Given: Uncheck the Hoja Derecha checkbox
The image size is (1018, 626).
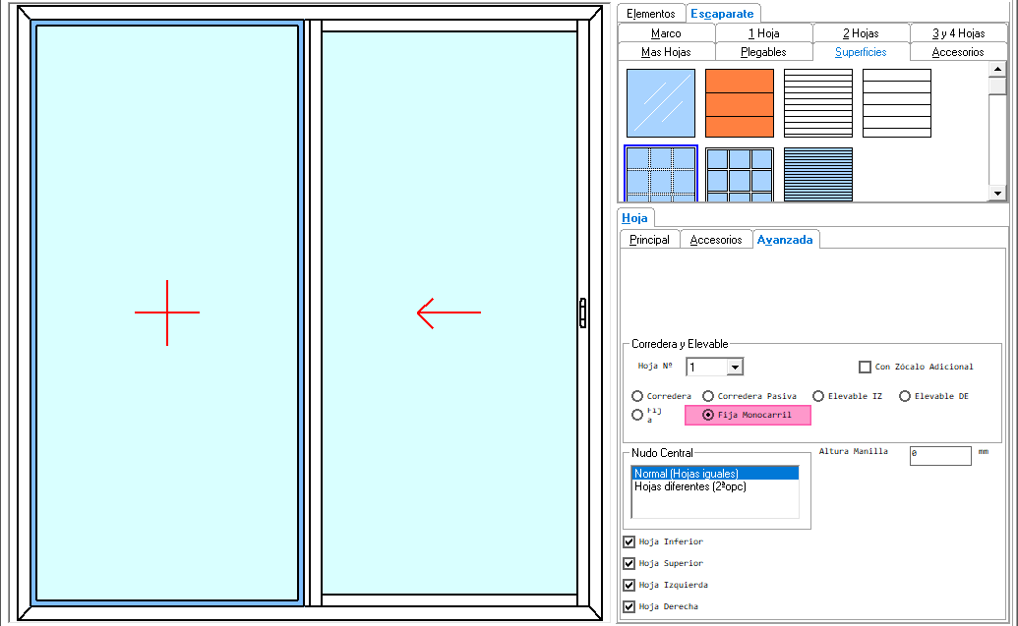Looking at the screenshot, I should click(629, 606).
